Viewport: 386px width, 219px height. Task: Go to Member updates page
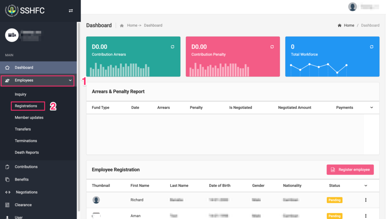[29, 118]
